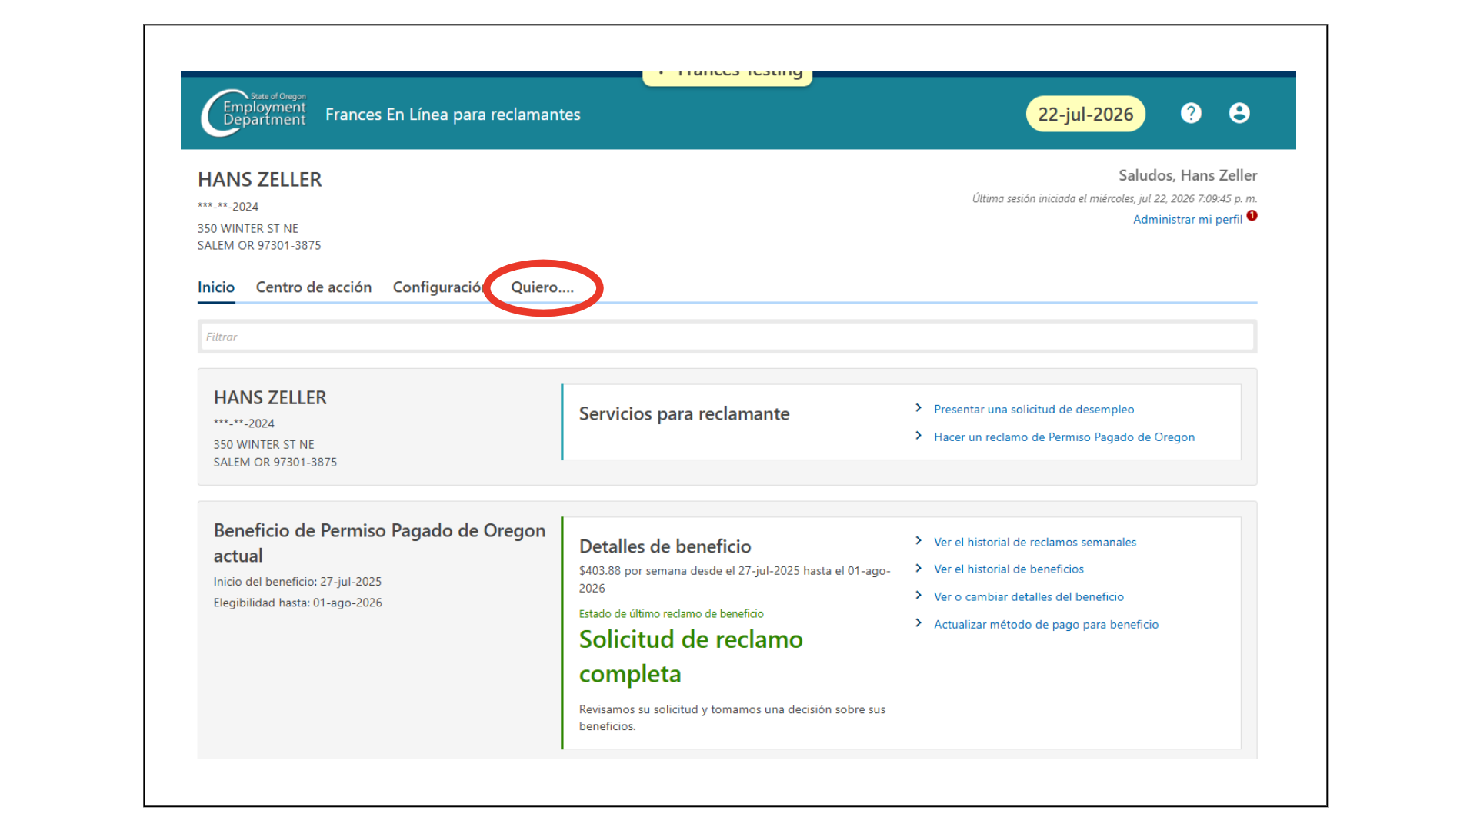Click Frances En Línea para reclamantes title

pyautogui.click(x=453, y=115)
